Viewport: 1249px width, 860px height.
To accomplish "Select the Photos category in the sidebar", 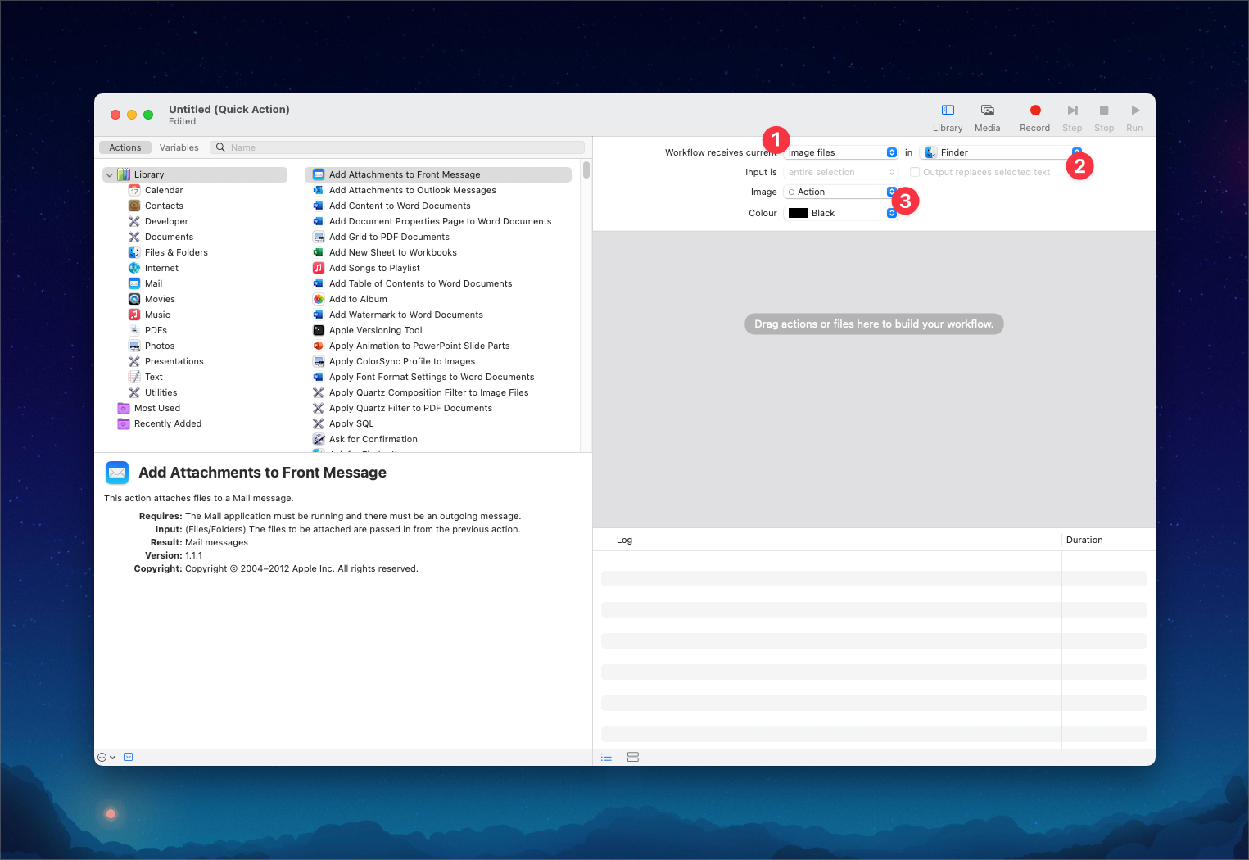I will point(158,346).
